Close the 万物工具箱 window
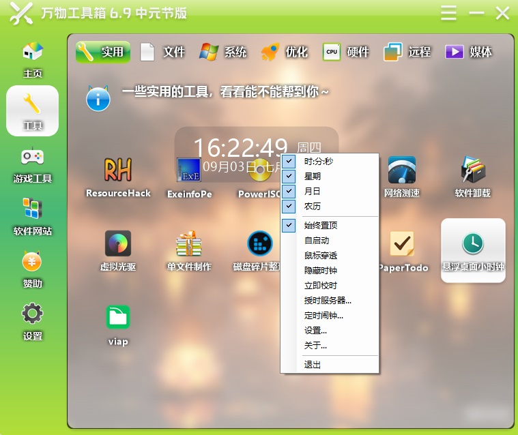The image size is (518, 435). pyautogui.click(x=502, y=13)
